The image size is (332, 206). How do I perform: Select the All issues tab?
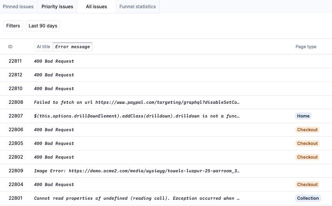coord(96,7)
